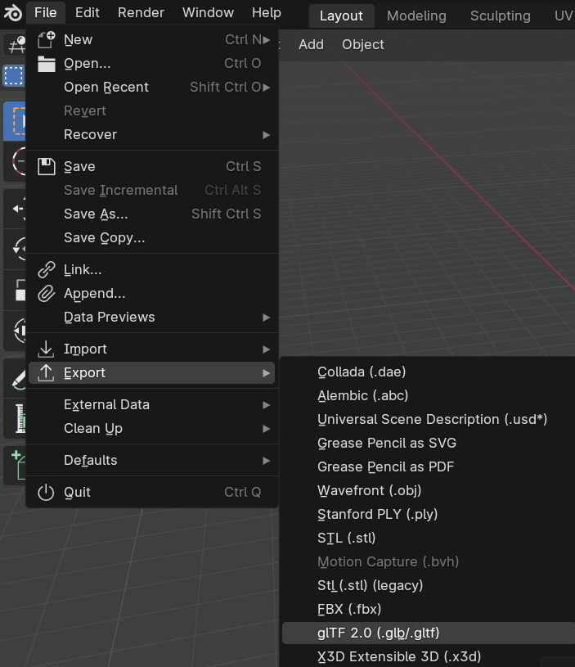Open the Help menu
This screenshot has width=575, height=667.
tap(266, 13)
